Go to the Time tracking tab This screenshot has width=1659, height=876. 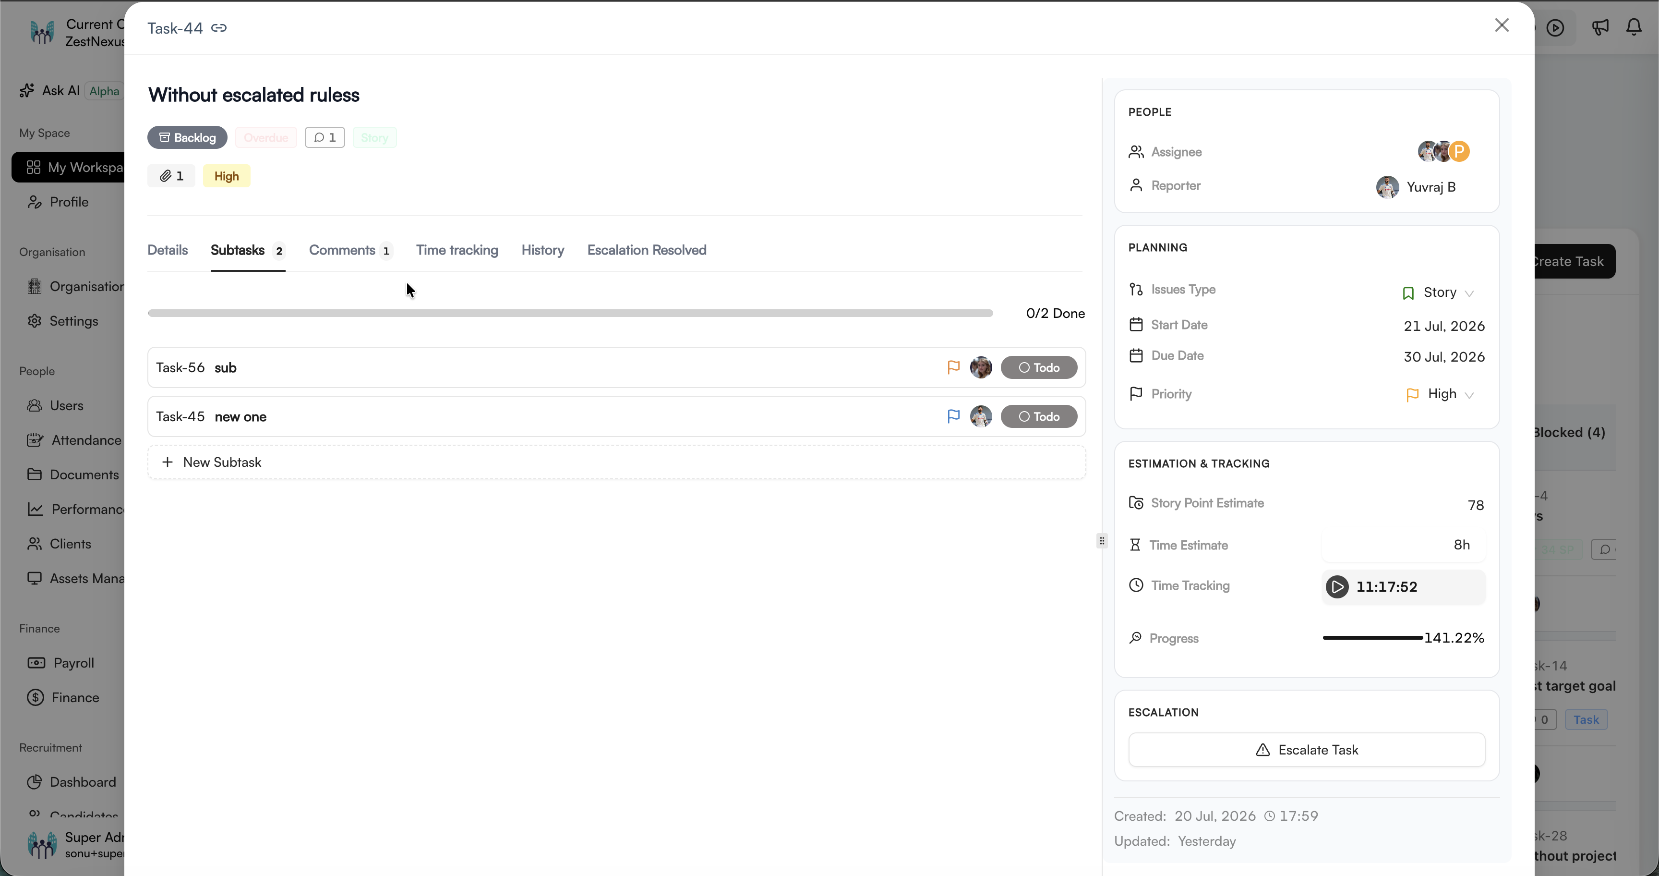tap(457, 250)
